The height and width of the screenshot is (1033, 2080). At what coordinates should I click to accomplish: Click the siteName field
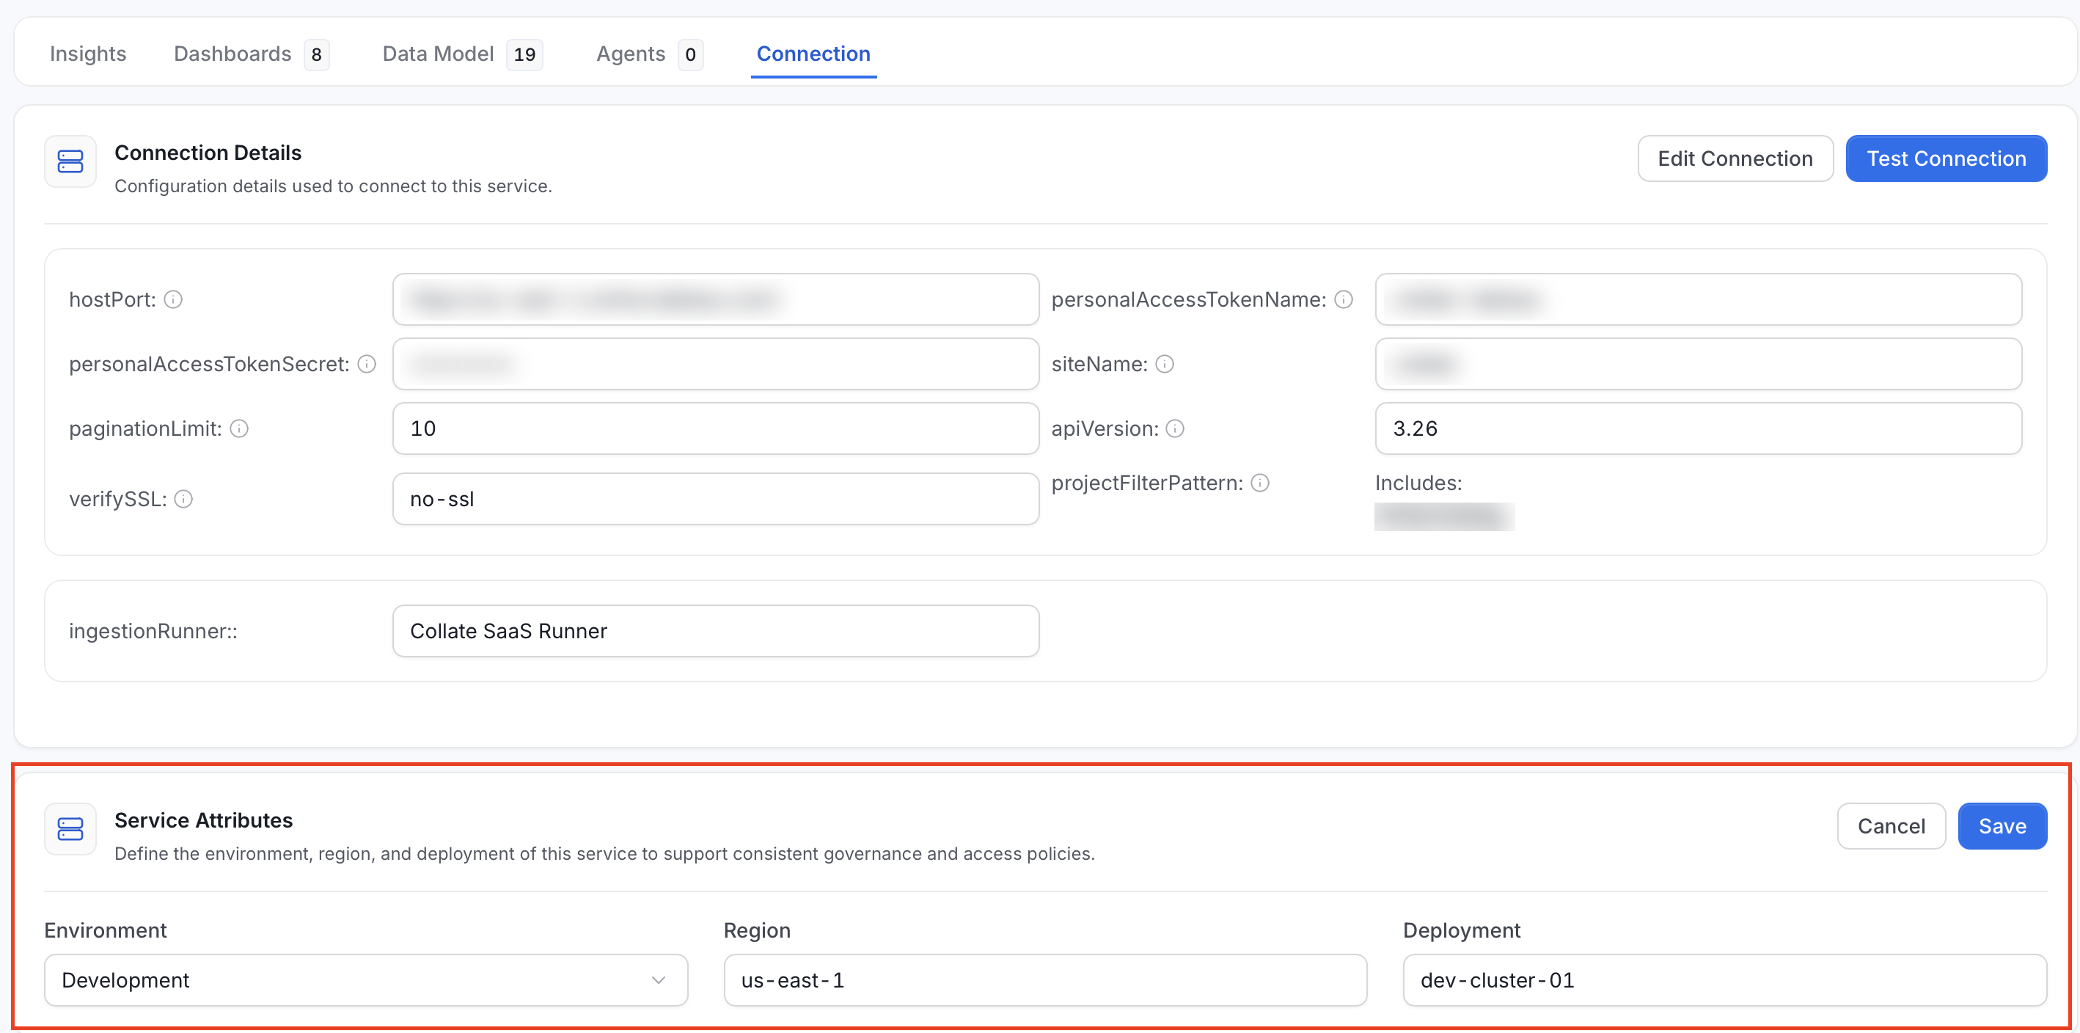tap(1698, 364)
